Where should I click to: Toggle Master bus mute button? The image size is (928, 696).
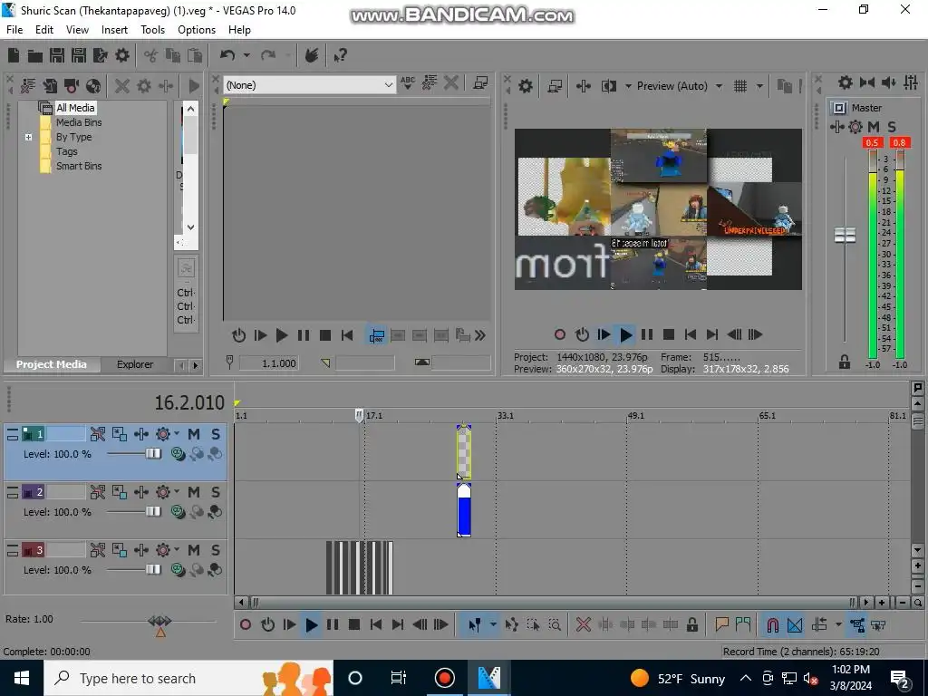(874, 126)
